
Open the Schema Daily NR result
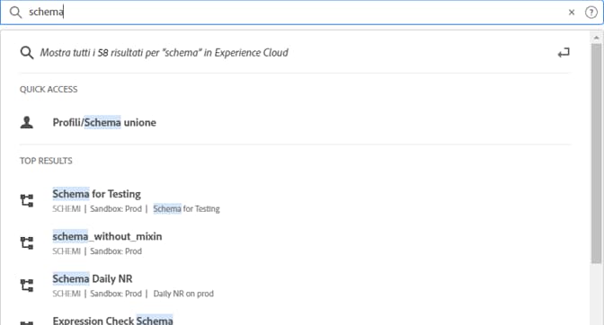coord(93,278)
